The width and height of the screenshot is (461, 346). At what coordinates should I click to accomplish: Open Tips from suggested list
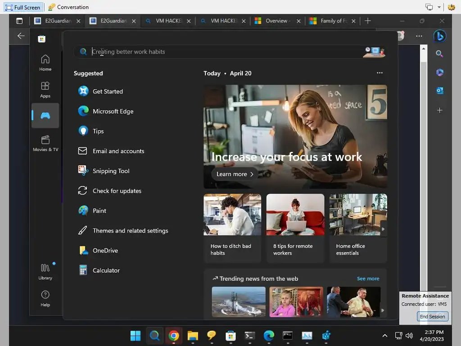(x=91, y=131)
